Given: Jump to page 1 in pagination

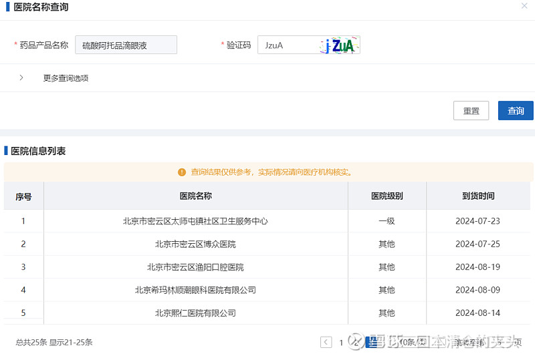Looking at the screenshot, I should point(341,343).
